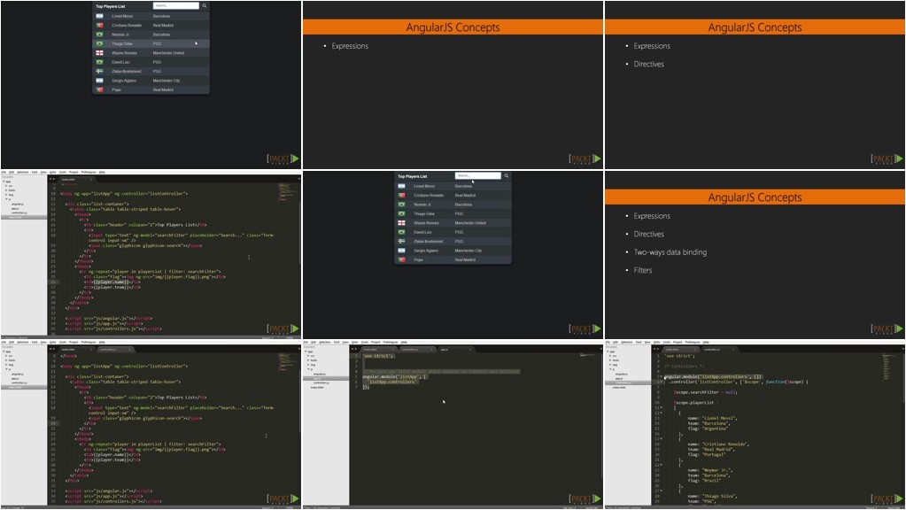
Task: Close index.html tab in three-tab editor
Action: click(x=393, y=350)
